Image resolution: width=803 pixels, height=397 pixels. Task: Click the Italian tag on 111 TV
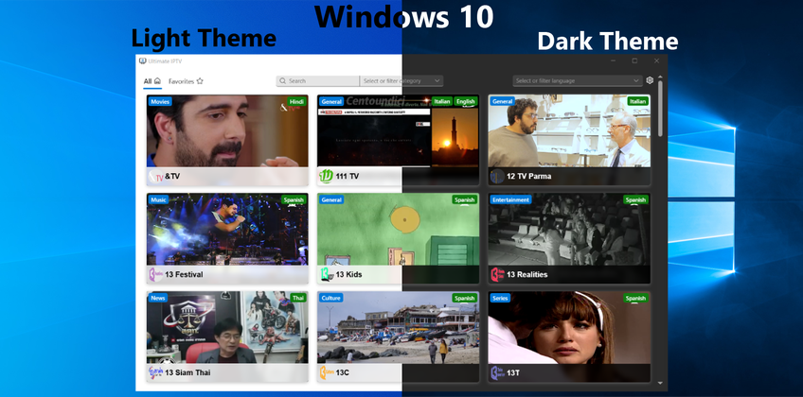point(442,102)
